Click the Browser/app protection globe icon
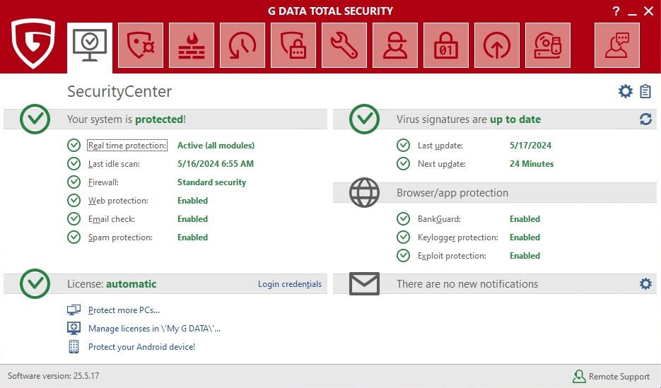The width and height of the screenshot is (661, 388). pos(364,192)
